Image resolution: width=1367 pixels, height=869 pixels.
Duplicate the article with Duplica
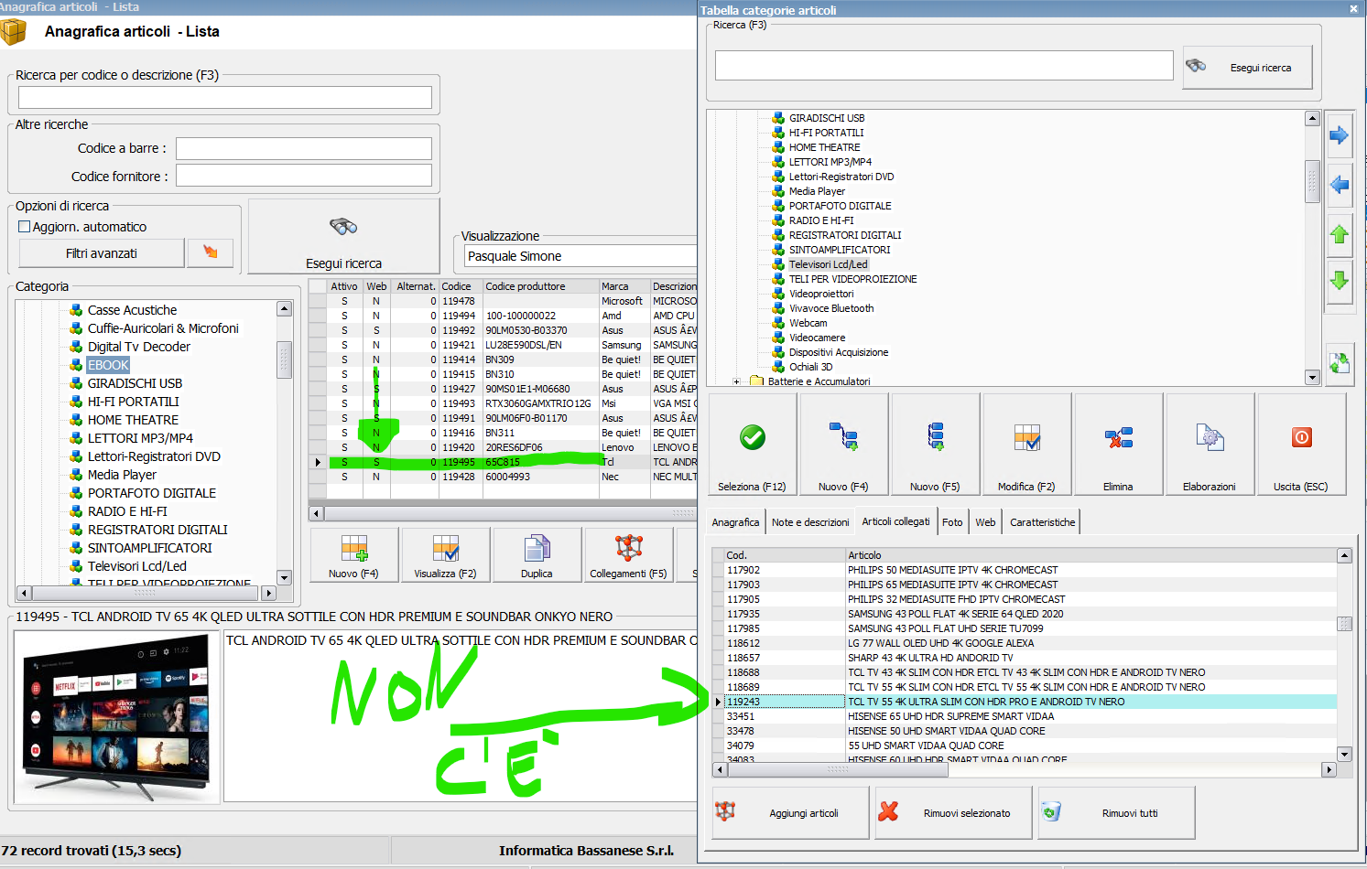[x=537, y=555]
